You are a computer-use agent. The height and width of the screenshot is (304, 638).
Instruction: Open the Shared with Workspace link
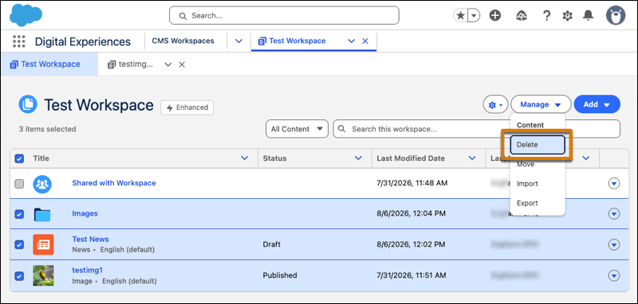point(114,183)
